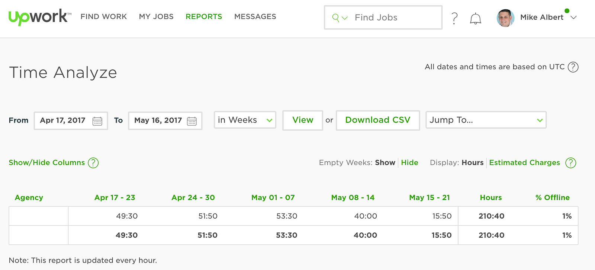Click Mike Albert's profile photo
595x270 pixels.
[x=505, y=18]
